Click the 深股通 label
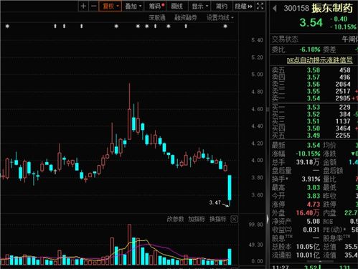Screen dimensions: 358x269 [157, 17]
